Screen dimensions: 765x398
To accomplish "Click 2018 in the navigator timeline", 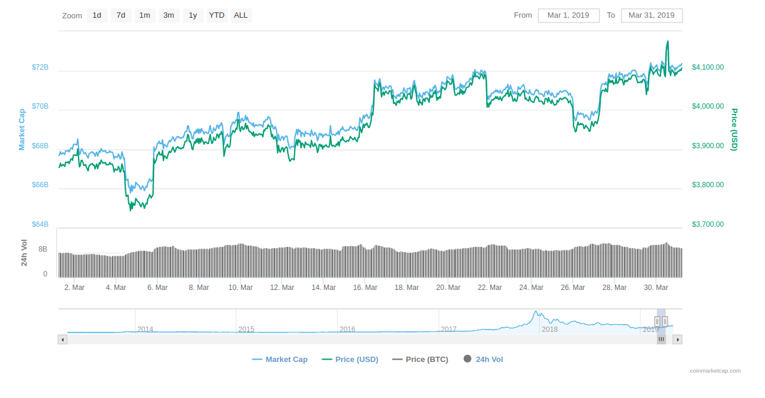I will [549, 330].
